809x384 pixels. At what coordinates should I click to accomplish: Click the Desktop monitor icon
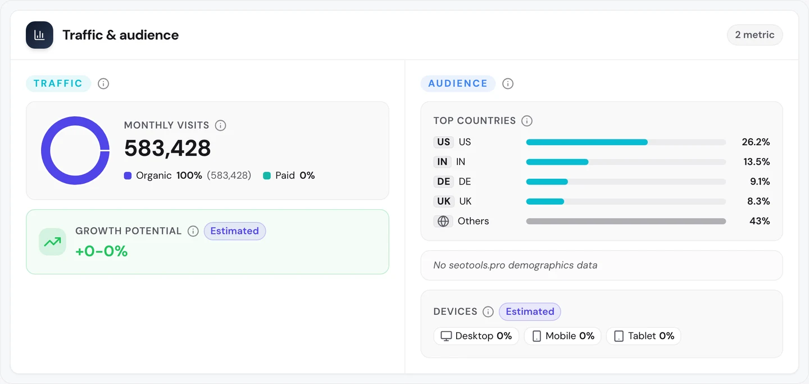[446, 336]
